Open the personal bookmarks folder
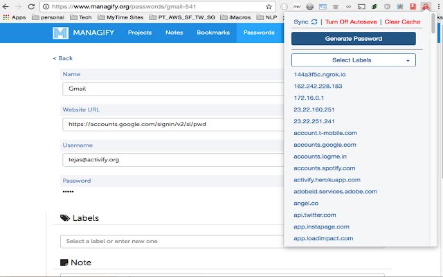 (48, 17)
